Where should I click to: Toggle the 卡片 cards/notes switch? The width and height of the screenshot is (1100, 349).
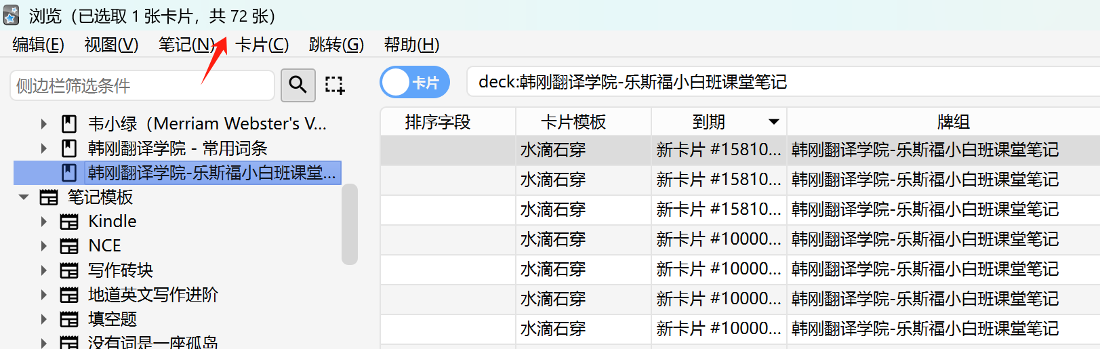(415, 83)
